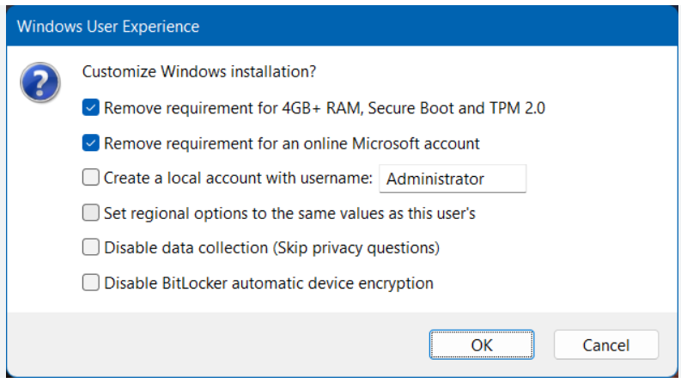The width and height of the screenshot is (681, 383).
Task: Enable the create local account checkbox
Action: (91, 179)
